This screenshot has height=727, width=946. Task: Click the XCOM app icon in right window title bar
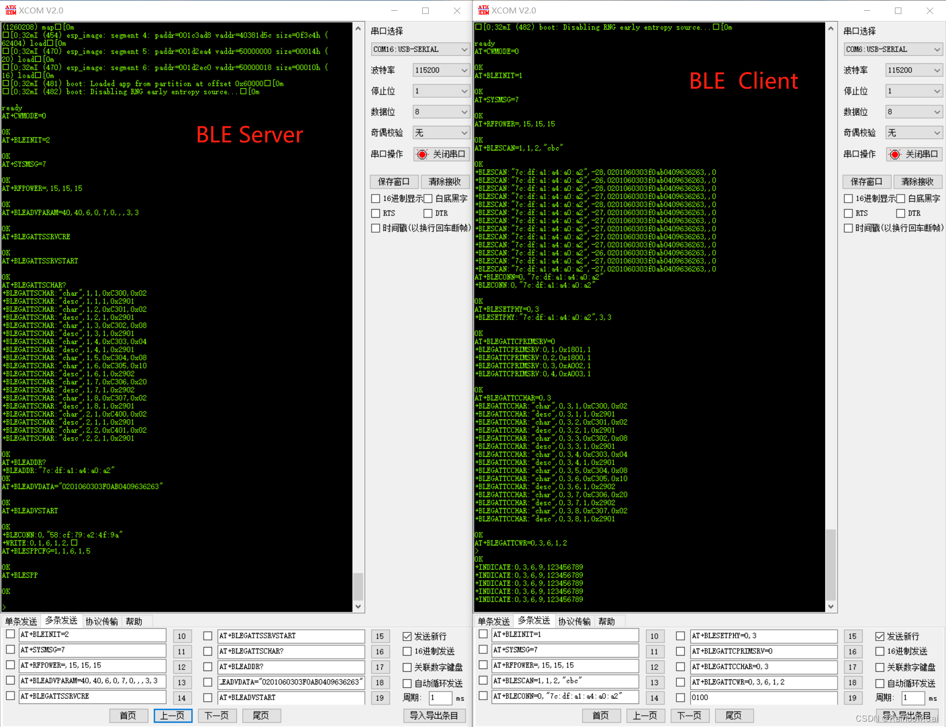click(x=483, y=10)
